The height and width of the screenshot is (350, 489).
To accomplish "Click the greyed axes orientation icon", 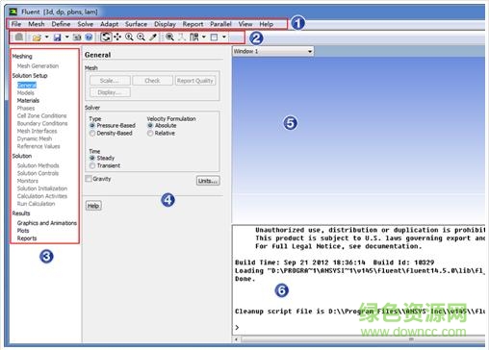I will (x=182, y=37).
